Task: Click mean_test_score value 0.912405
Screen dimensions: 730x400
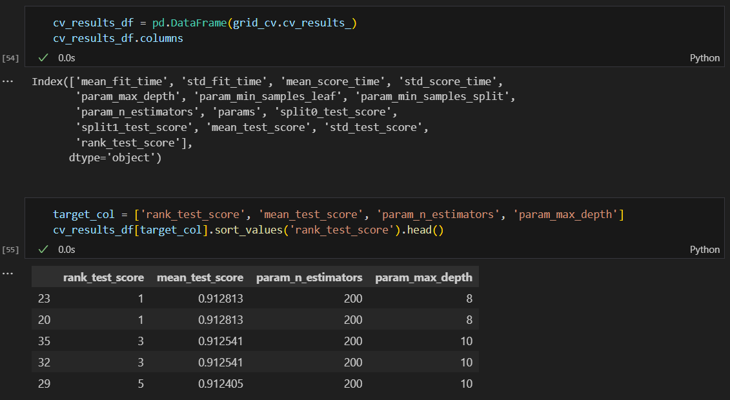Action: (221, 384)
